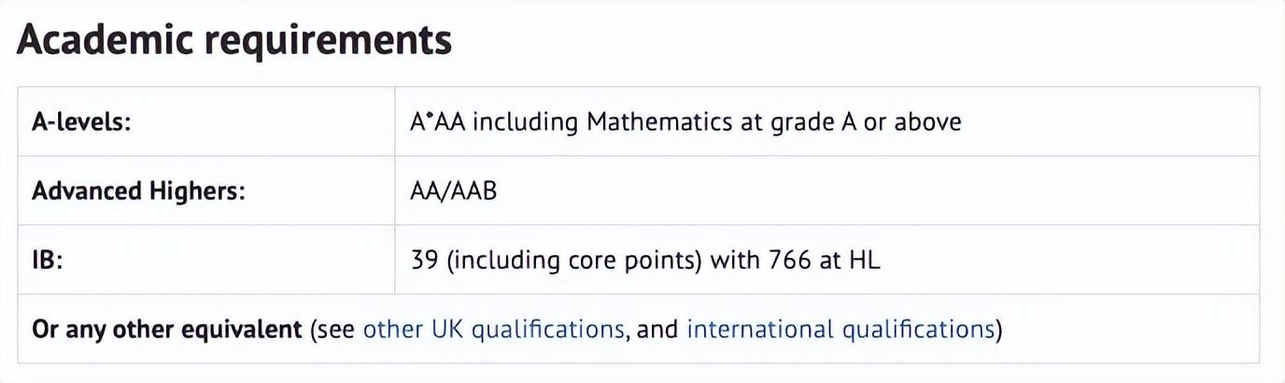Click the bold 'Or any other equivalent' text

click(x=167, y=330)
